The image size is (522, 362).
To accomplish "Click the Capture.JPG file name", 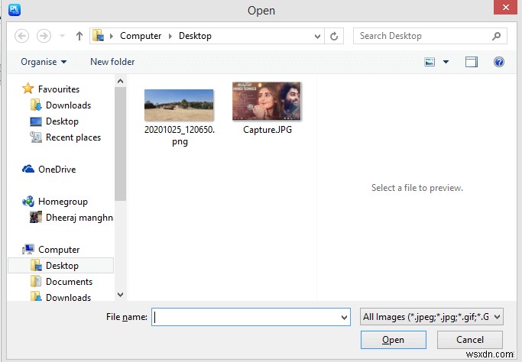I will 267,129.
